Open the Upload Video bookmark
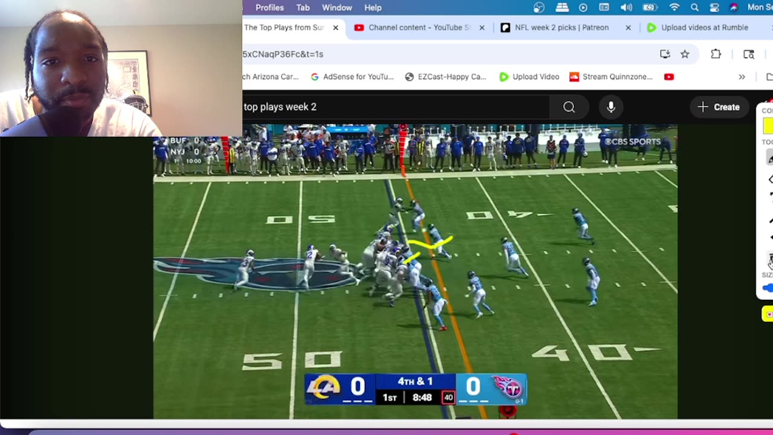Screen dimensions: 773x435 coord(529,77)
